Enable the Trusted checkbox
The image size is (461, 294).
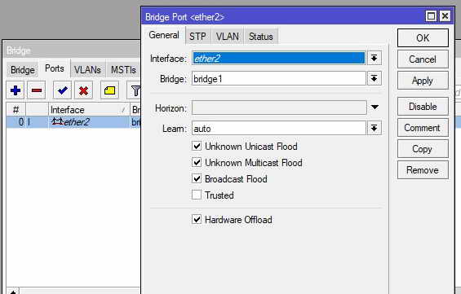tap(197, 195)
